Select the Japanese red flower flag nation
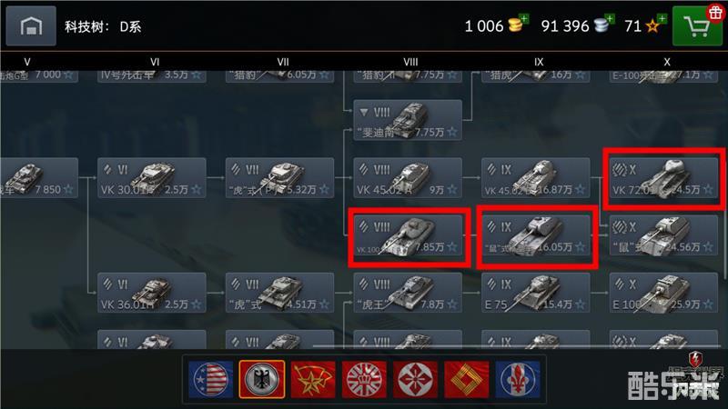Viewport: 728px width, 409px height. (415, 379)
